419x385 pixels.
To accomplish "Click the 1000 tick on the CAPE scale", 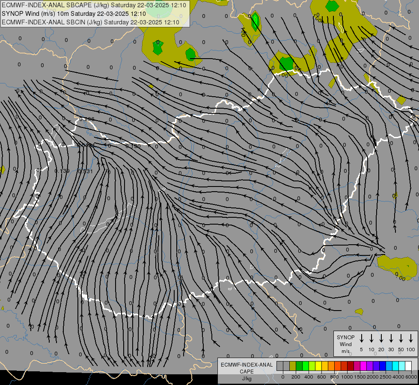I will click(347, 377).
